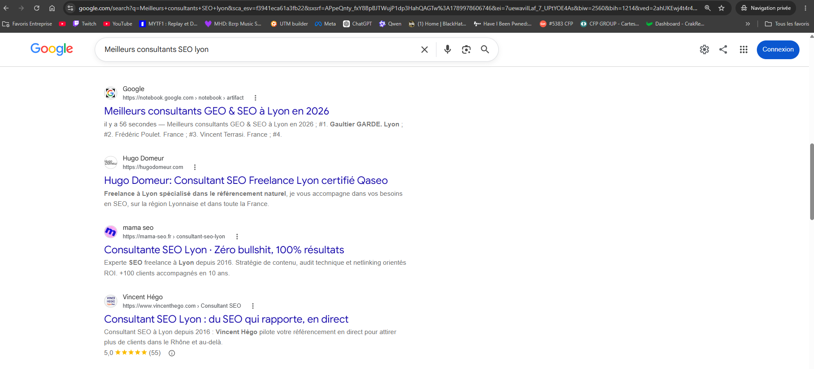Search by image with the lens icon

coord(466,49)
